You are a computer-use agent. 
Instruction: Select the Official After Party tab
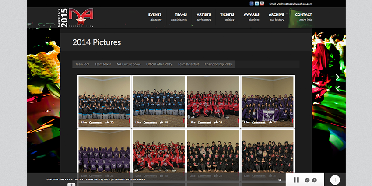point(159,64)
